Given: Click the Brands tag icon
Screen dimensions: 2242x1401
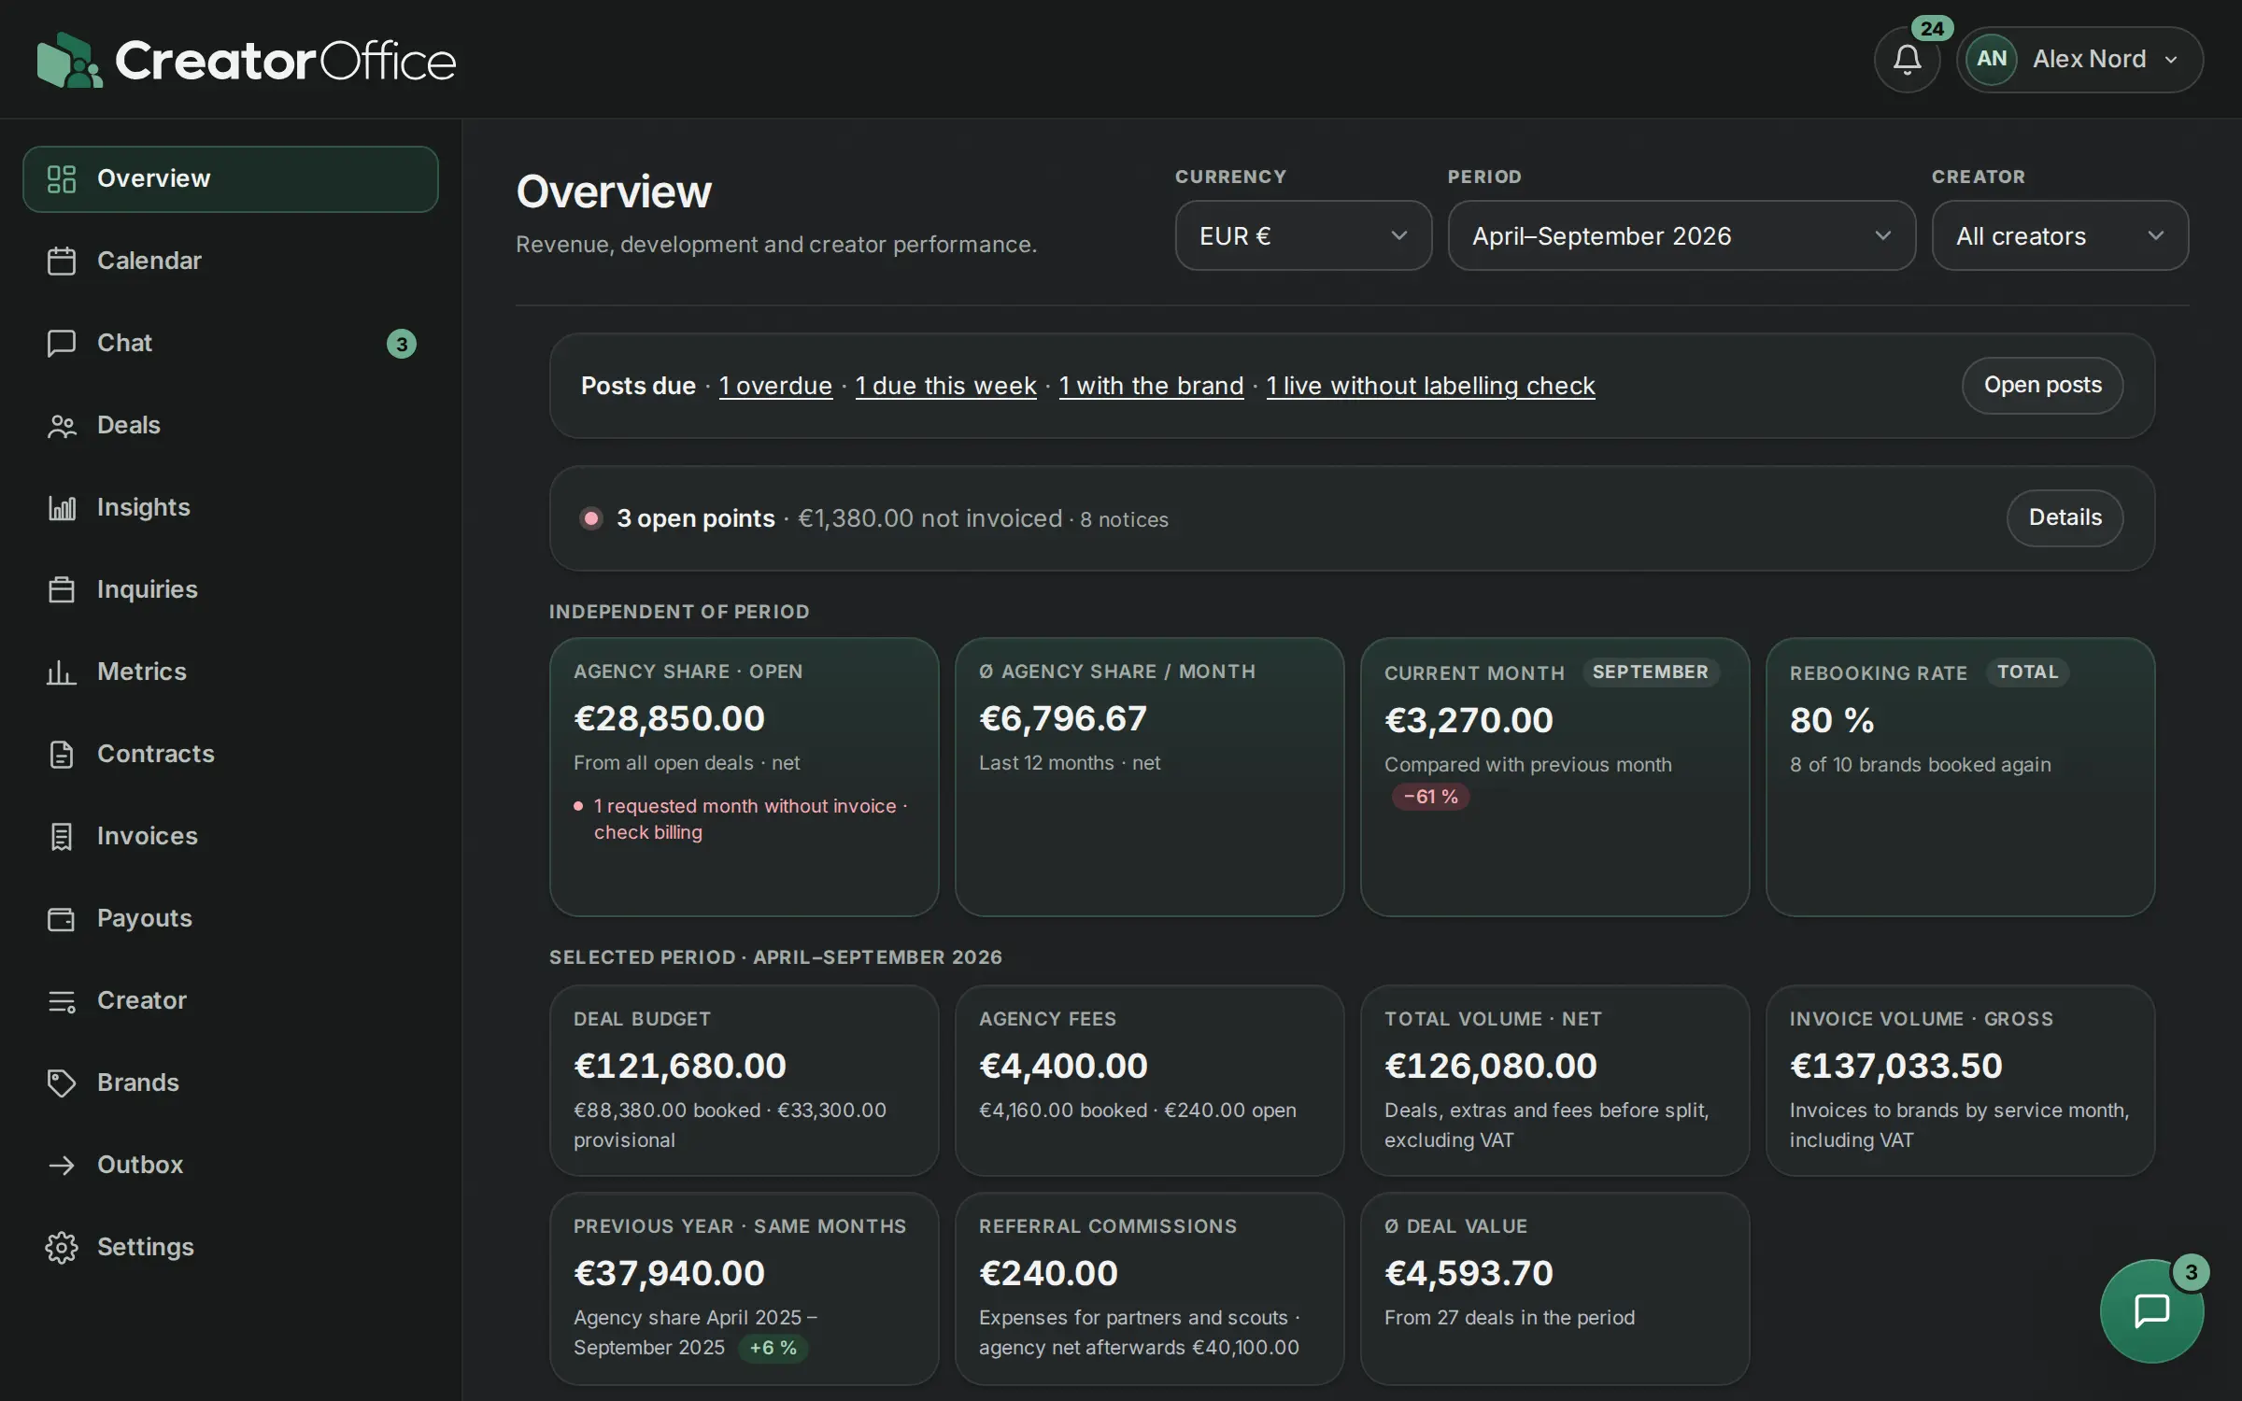Looking at the screenshot, I should (62, 1083).
